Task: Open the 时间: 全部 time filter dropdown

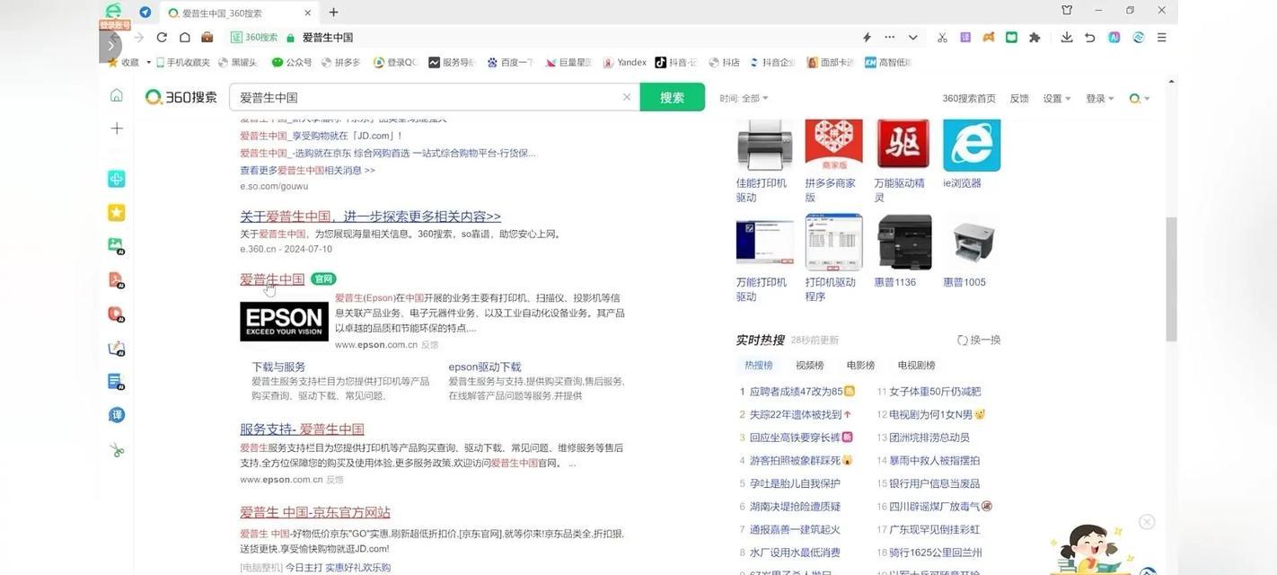Action: click(744, 98)
